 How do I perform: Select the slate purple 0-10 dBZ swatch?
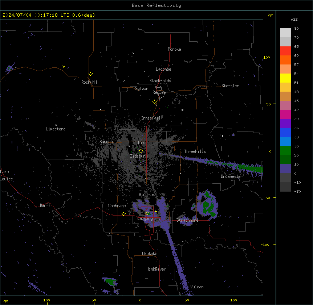(285, 169)
